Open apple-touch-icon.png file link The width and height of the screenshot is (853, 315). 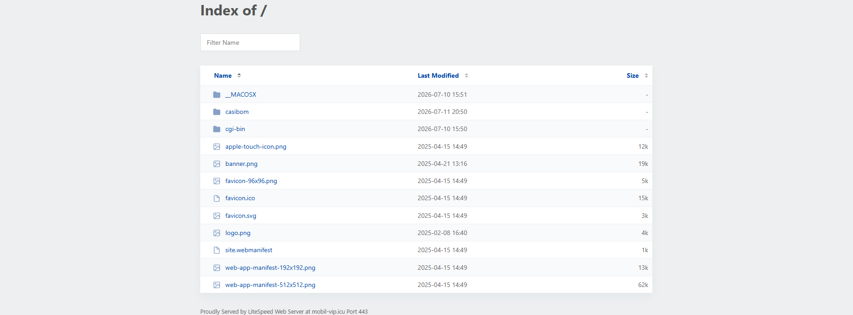click(x=256, y=146)
